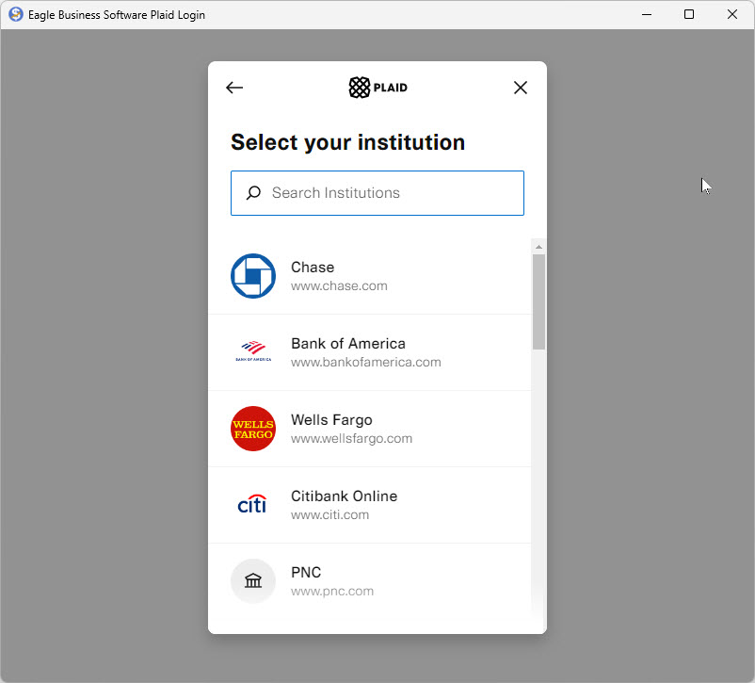Close the Plaid dialog with the X
The height and width of the screenshot is (683, 755).
[x=521, y=88]
